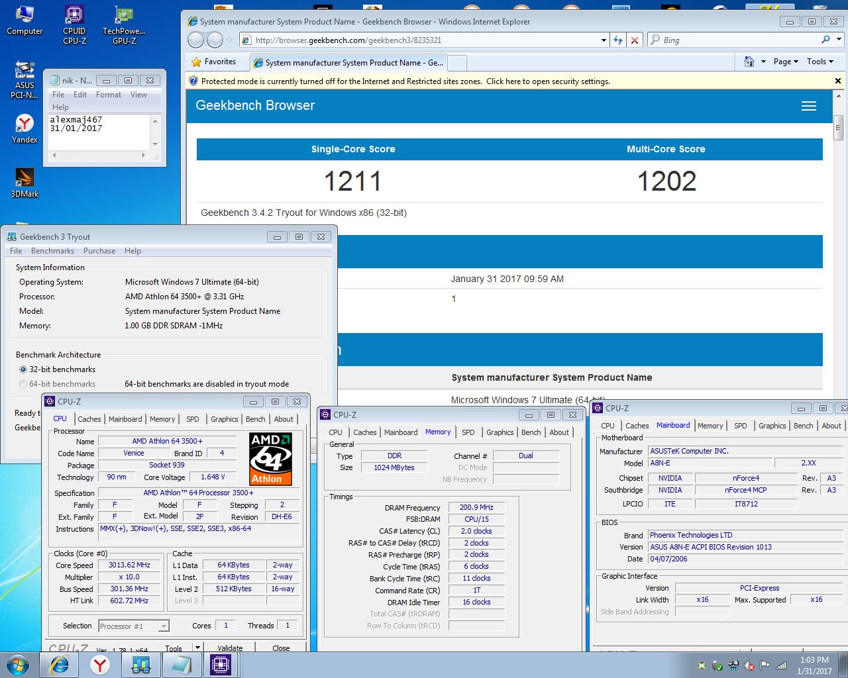
Task: Open the Notepad File menu
Action: click(58, 95)
